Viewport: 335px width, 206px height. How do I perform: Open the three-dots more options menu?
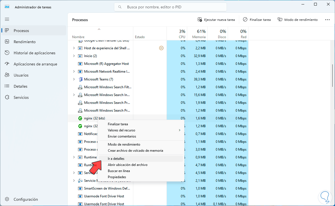pos(327,20)
